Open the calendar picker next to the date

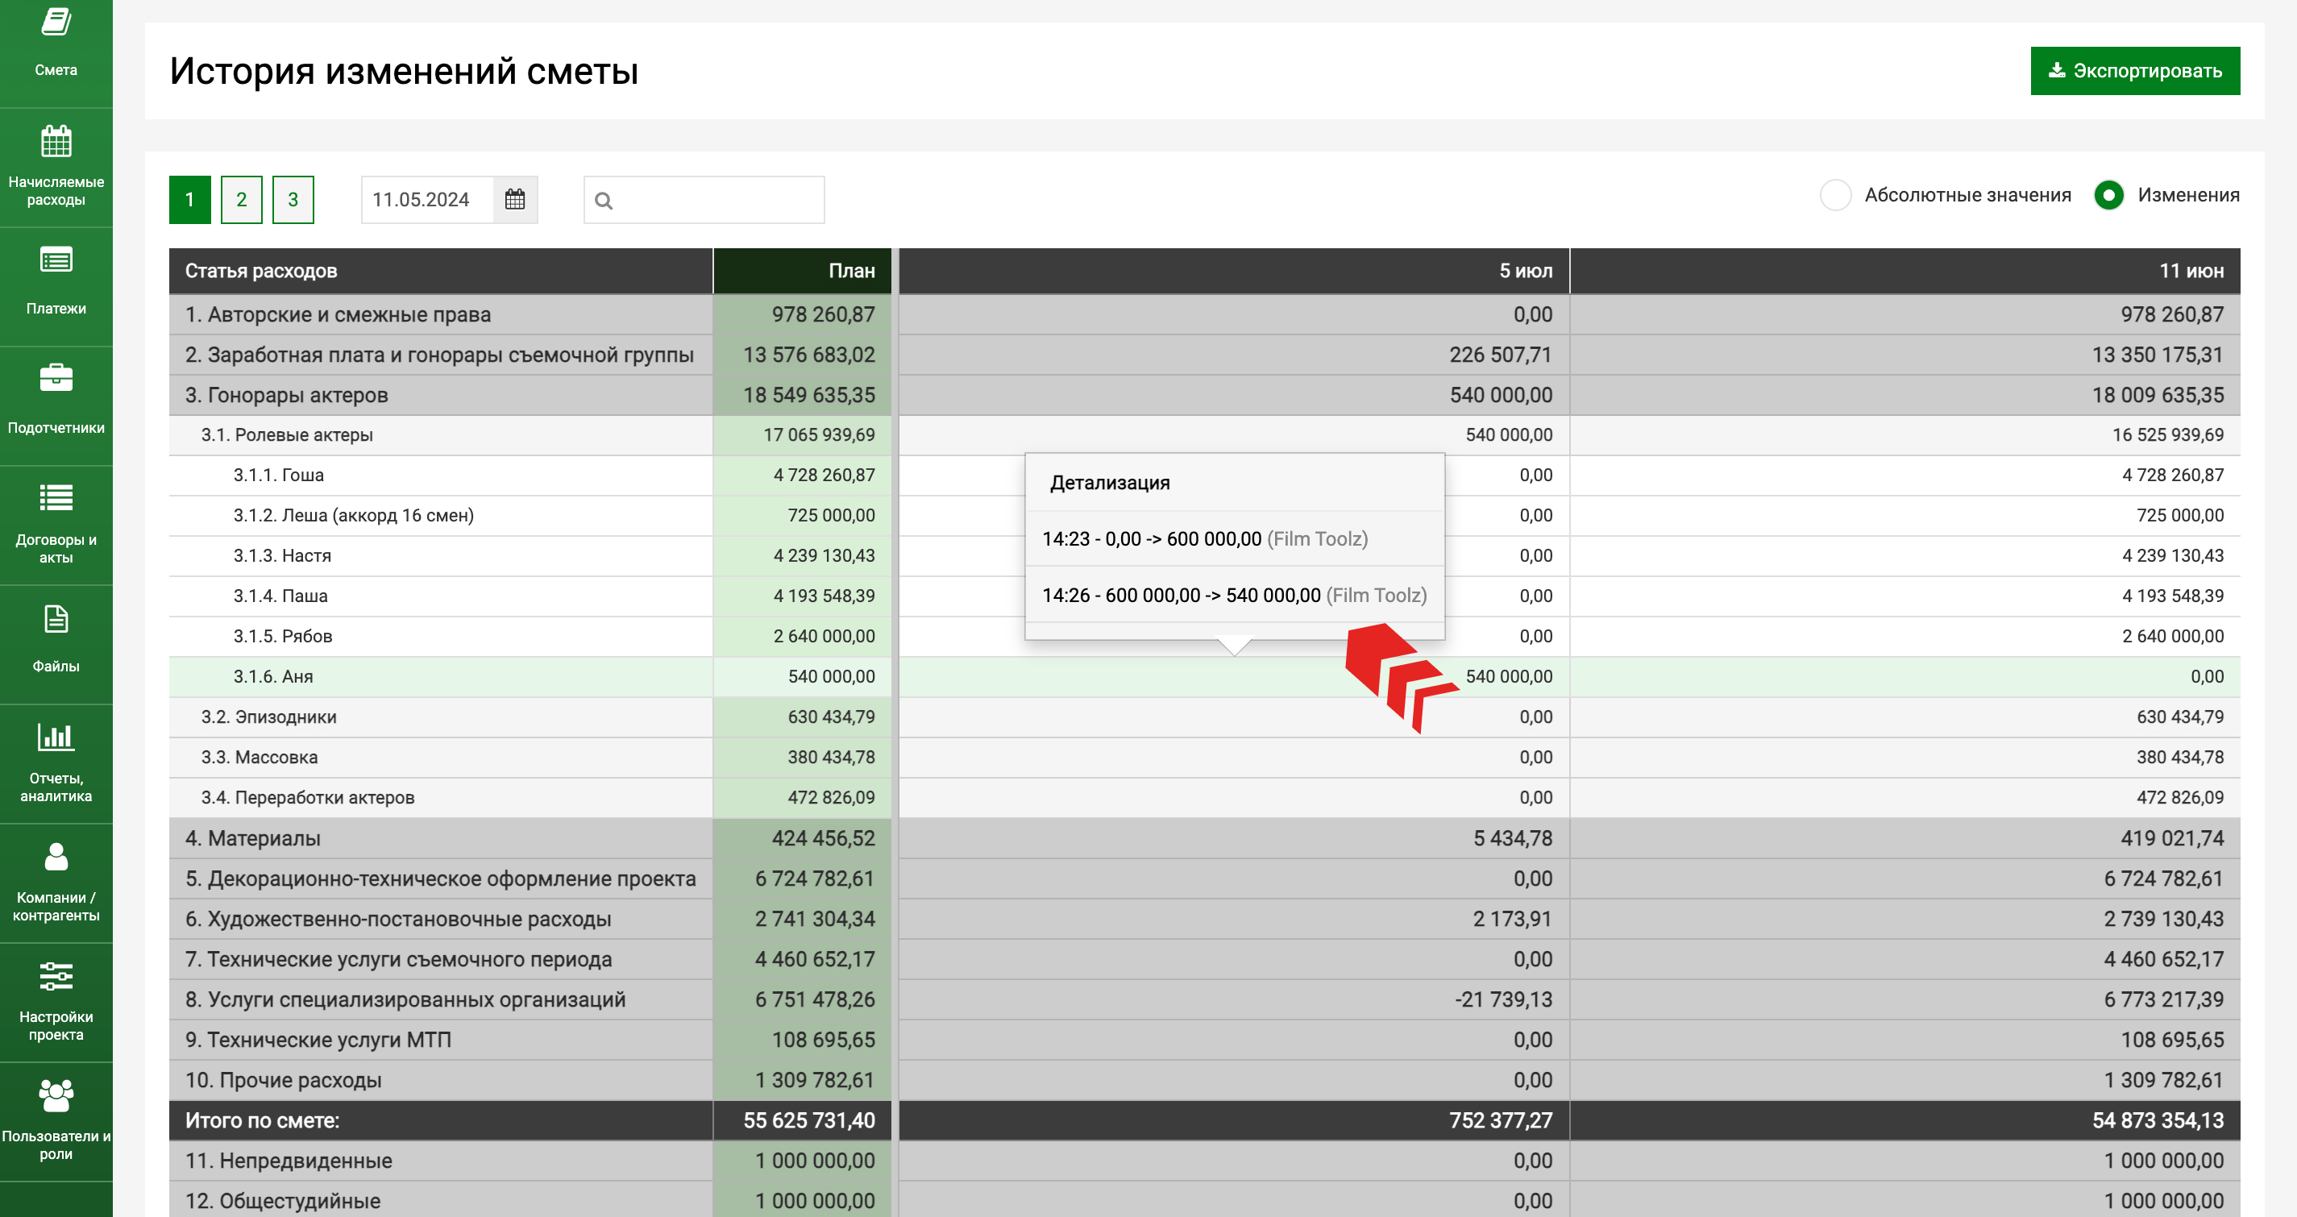click(x=514, y=199)
